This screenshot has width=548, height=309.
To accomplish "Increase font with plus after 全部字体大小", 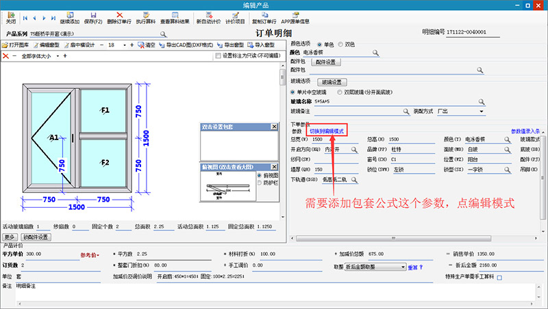I will pos(65,56).
